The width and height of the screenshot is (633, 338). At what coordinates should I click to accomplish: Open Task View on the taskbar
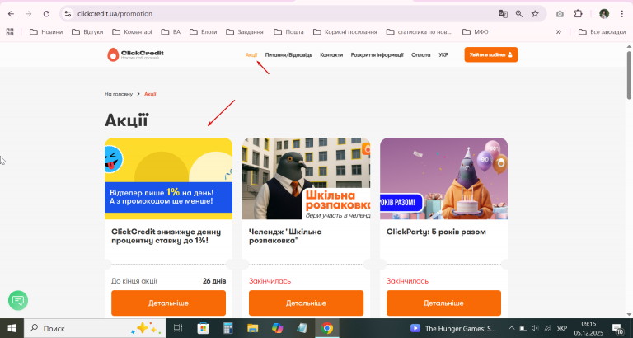click(x=178, y=328)
